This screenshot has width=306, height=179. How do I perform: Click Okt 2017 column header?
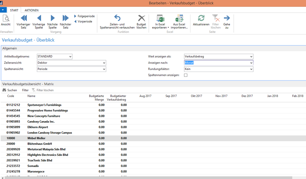coord(197,96)
